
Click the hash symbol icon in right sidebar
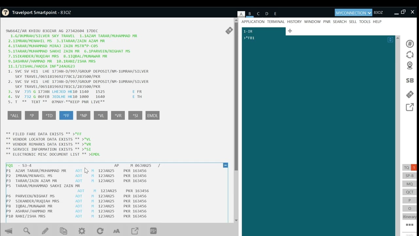point(410,44)
